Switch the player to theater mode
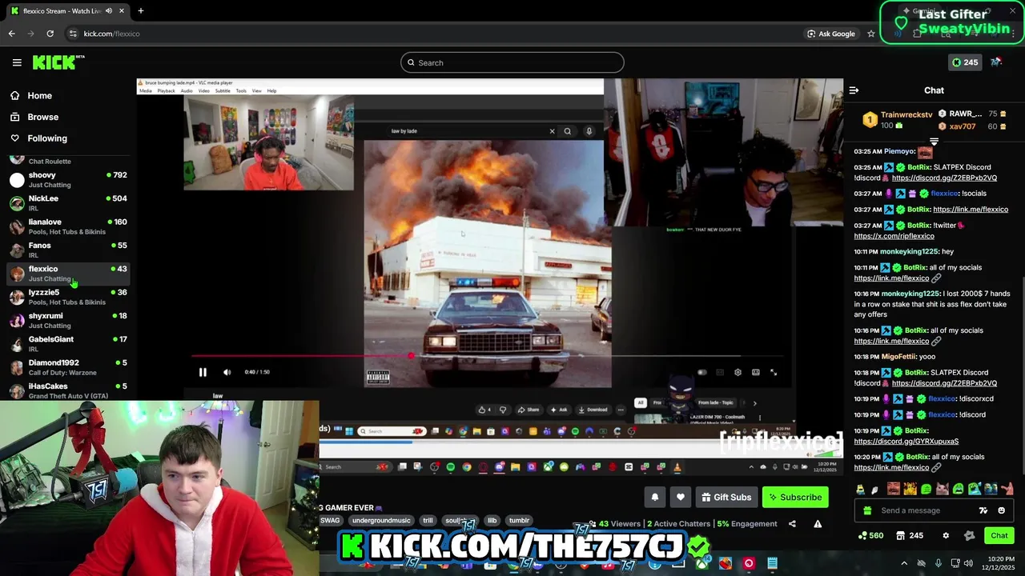This screenshot has width=1025, height=576. pyautogui.click(x=755, y=372)
